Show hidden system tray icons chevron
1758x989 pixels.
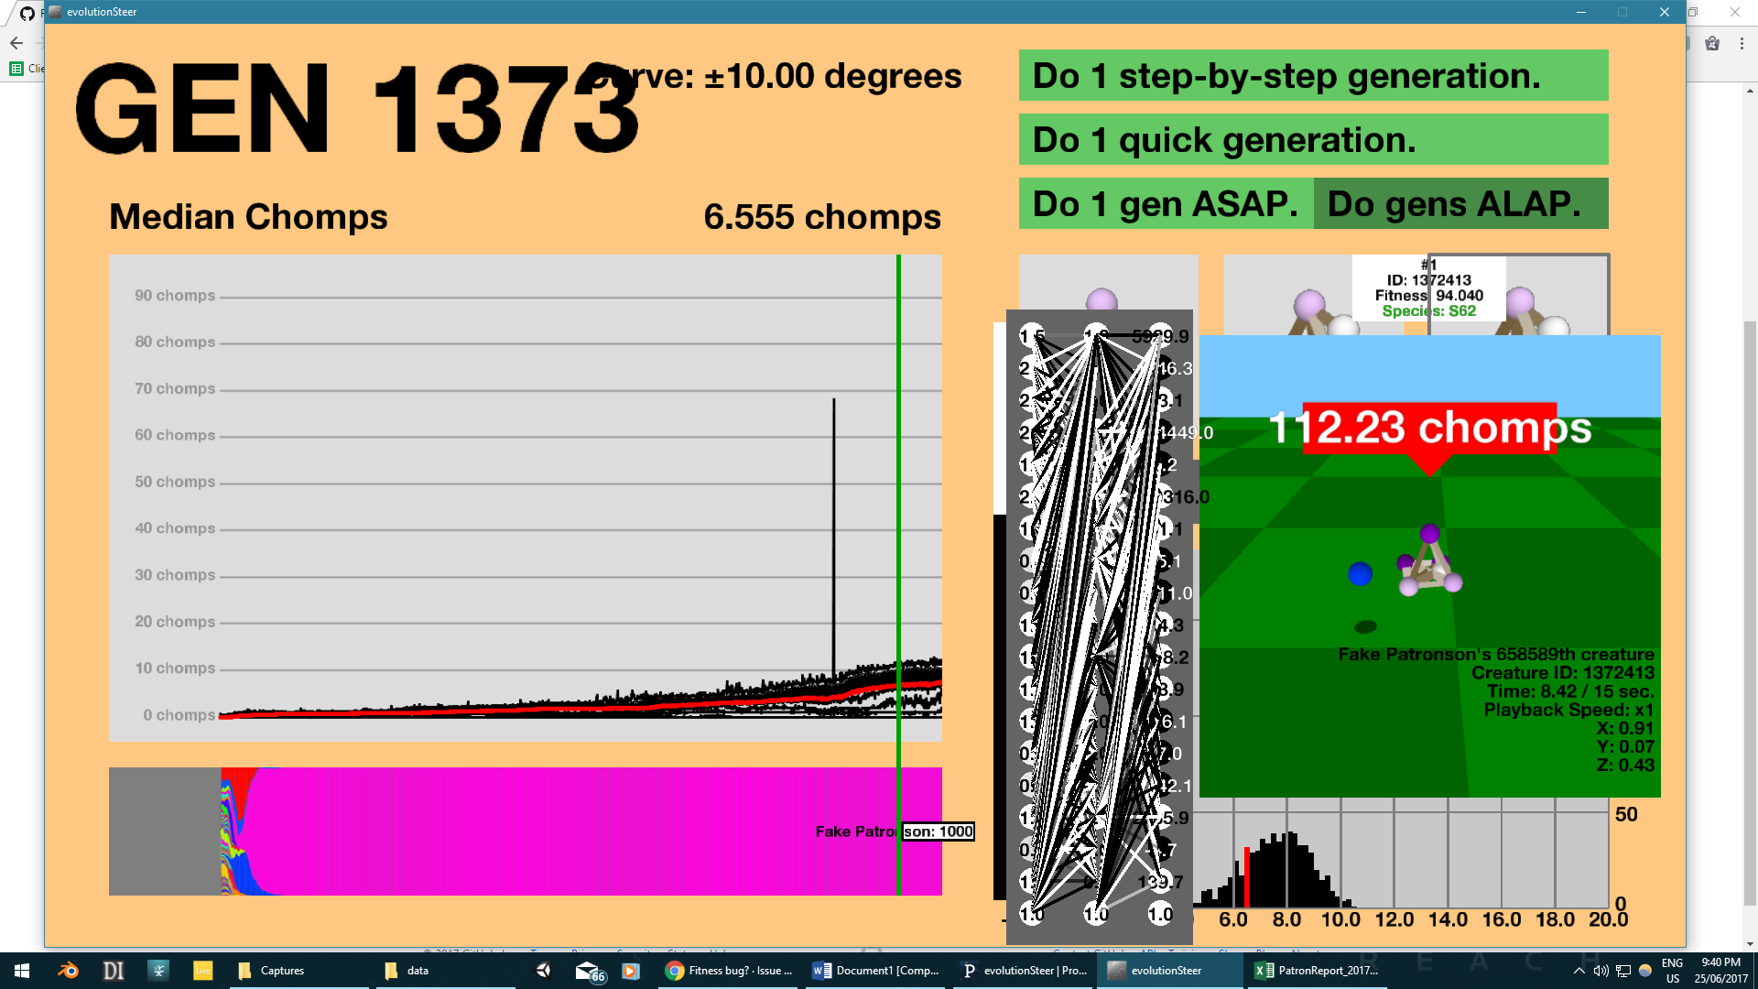pyautogui.click(x=1579, y=971)
